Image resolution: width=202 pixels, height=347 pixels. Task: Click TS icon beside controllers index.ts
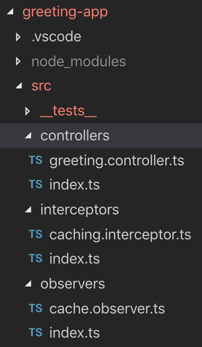pos(35,185)
